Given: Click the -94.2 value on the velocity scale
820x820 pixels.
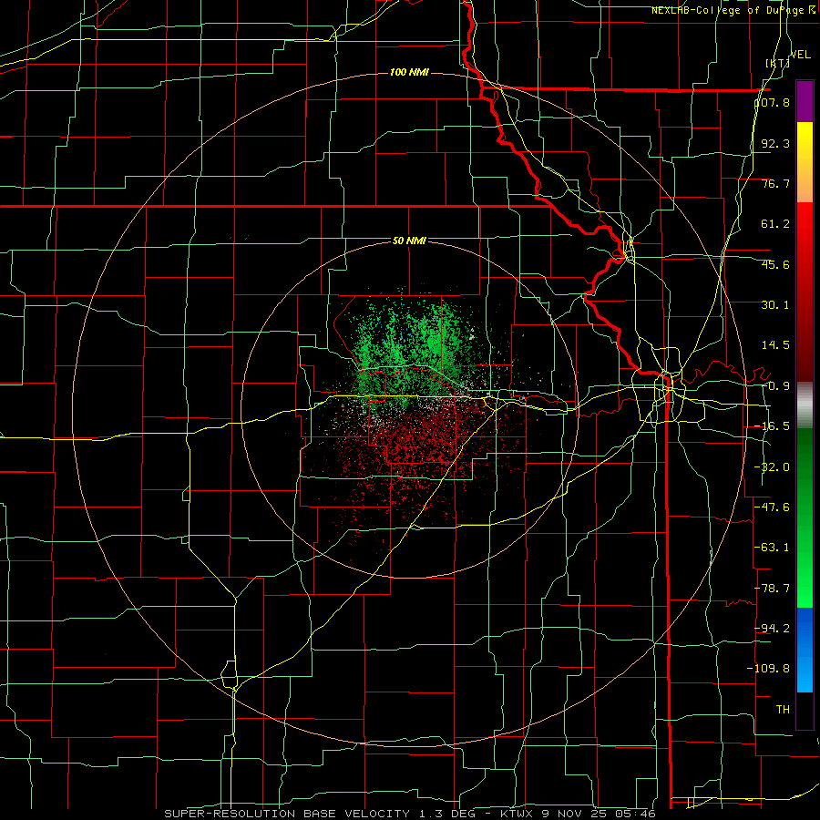Looking at the screenshot, I should pyautogui.click(x=772, y=628).
